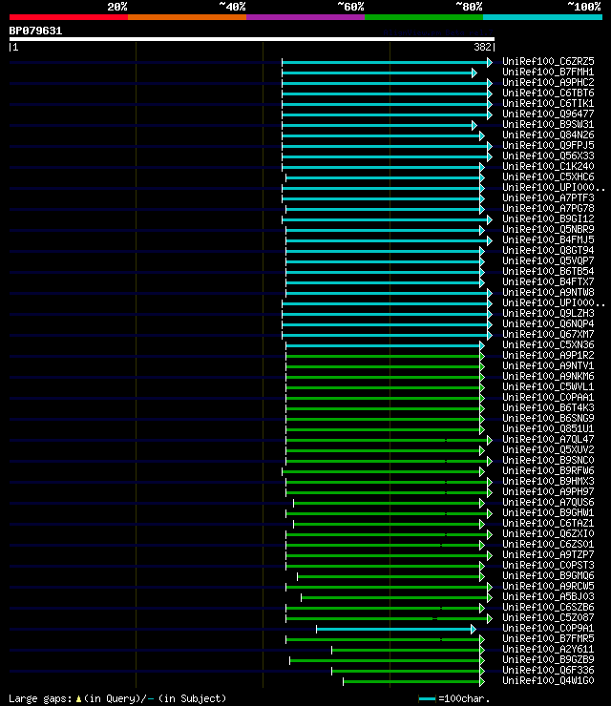
Task: Click the cyan ~100% segment of color scale
Action: pos(542,17)
